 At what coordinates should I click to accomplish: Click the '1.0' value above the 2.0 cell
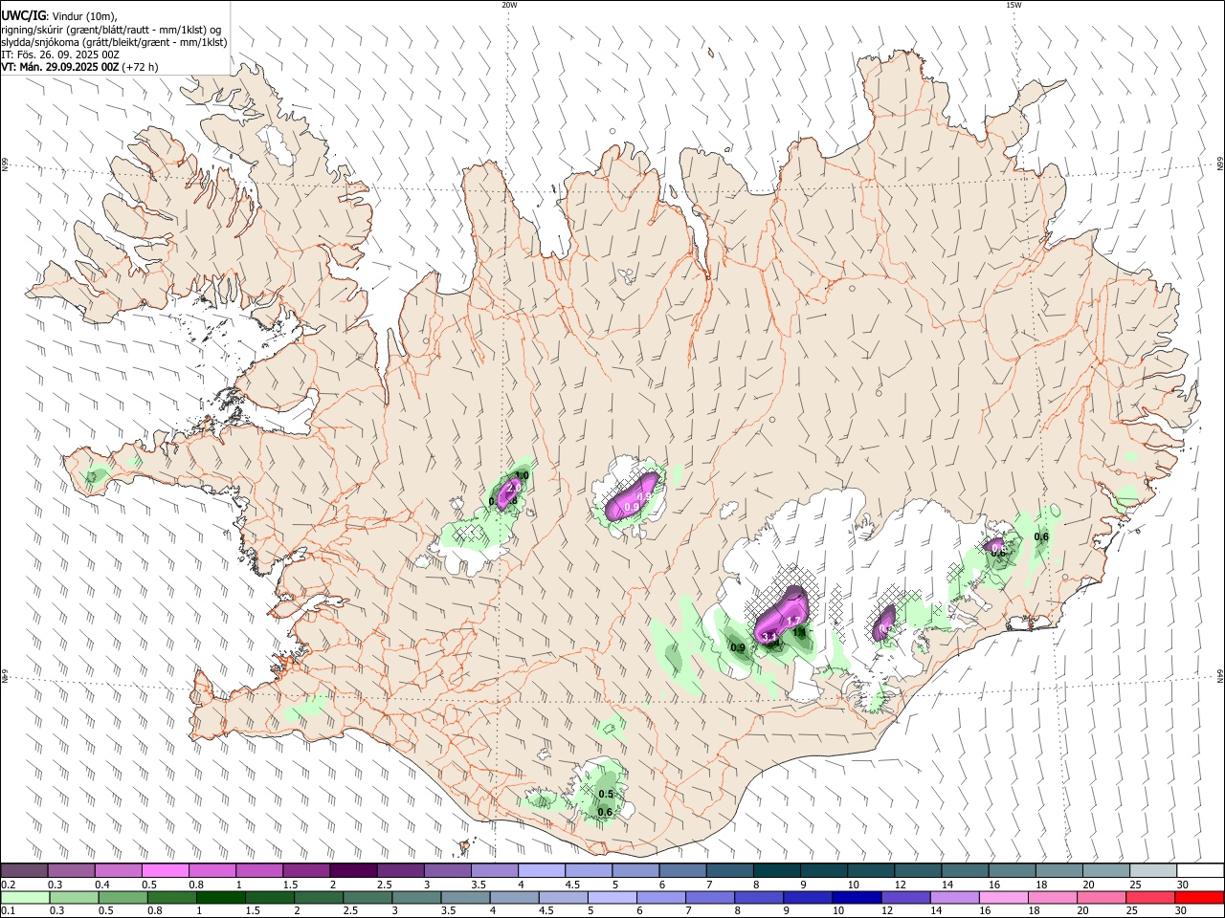coord(523,475)
